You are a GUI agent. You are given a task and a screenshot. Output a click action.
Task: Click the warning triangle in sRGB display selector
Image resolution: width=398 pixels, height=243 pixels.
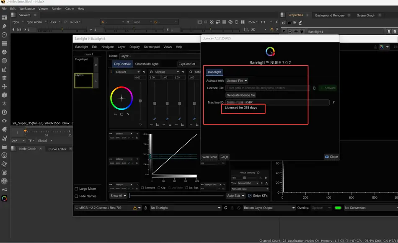pyautogui.click(x=135, y=208)
